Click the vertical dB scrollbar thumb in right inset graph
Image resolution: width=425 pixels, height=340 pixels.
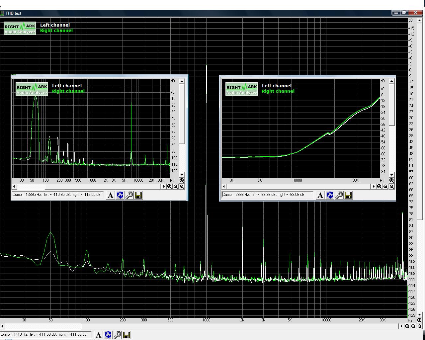[392, 105]
